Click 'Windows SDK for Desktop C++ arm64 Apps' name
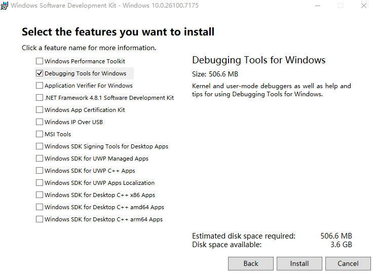This screenshot has height=273, width=375. pyautogui.click(x=103, y=219)
